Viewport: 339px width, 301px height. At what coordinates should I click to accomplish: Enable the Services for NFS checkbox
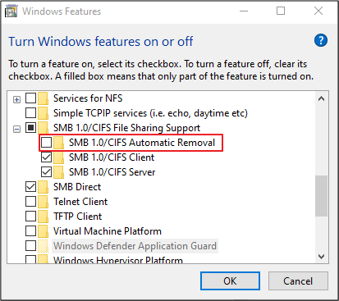[x=30, y=98]
